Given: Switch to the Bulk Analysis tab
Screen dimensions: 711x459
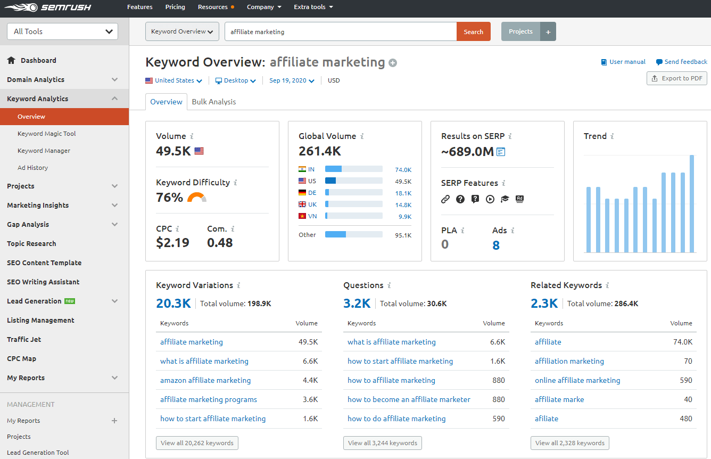Looking at the screenshot, I should [x=213, y=102].
